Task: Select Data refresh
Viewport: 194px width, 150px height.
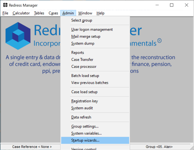Action: click(x=95, y=117)
